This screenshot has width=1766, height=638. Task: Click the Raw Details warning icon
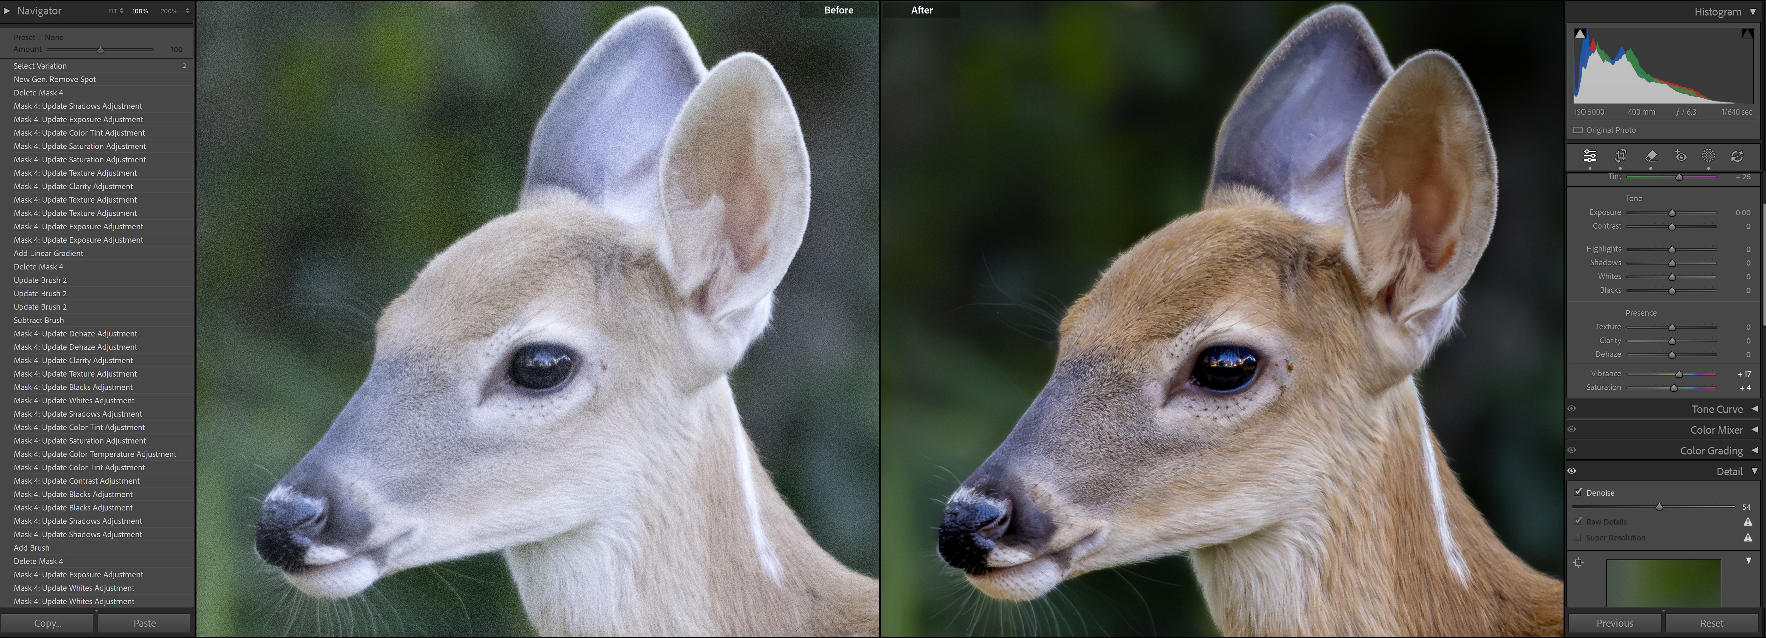1748,522
